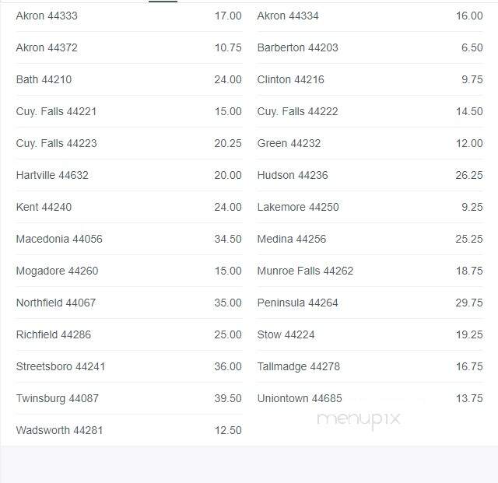Click the Akron 44334 row

point(370,16)
